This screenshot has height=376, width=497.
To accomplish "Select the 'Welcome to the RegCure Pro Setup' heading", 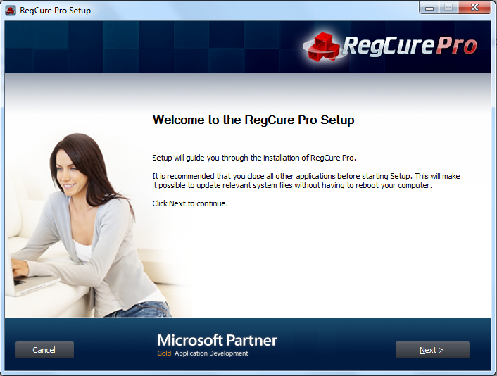I will 253,120.
